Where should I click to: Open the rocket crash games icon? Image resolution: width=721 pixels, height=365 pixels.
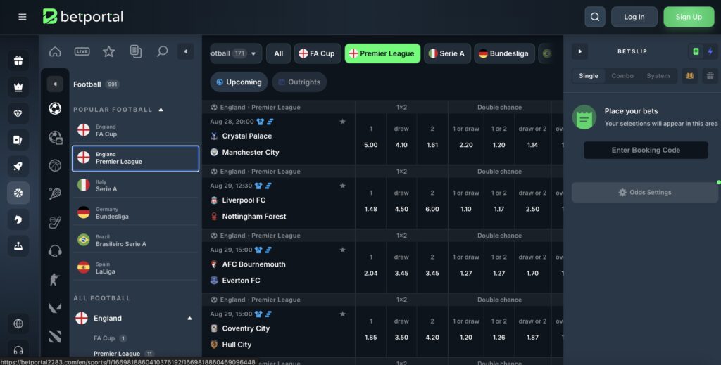pos(18,166)
